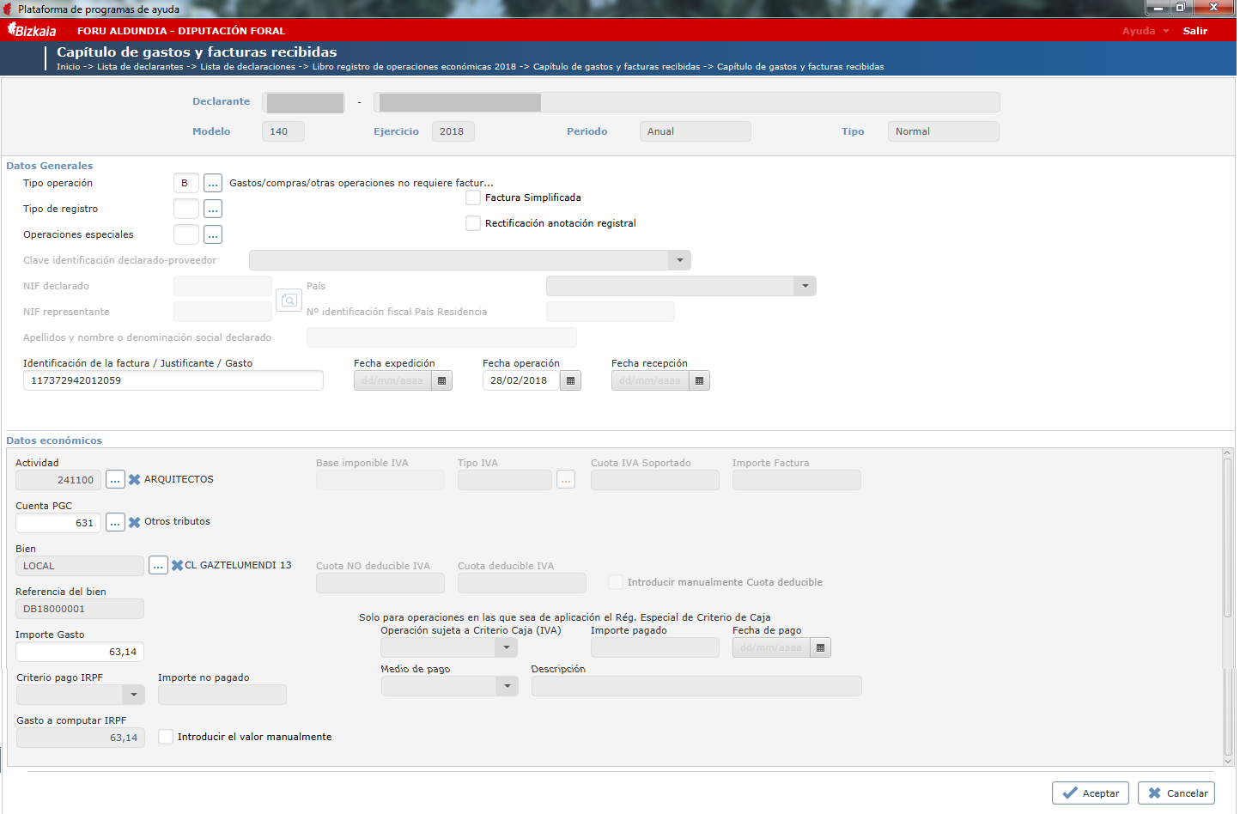Open Lista de declarantes breadcrumb link
Viewport: 1240px width, 814px height.
click(x=140, y=67)
